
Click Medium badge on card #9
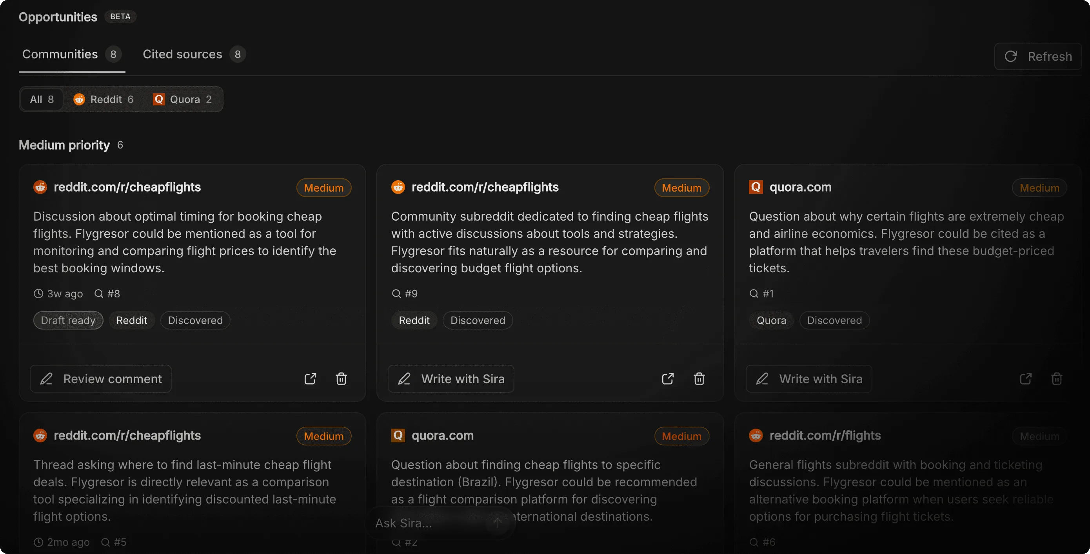(682, 188)
